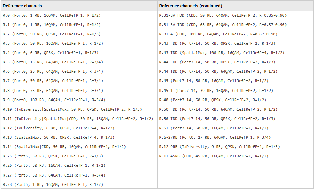Viewport: 314px width, 189px height.
Task: Select the R.6-27RB channel entry
Action: [215, 137]
